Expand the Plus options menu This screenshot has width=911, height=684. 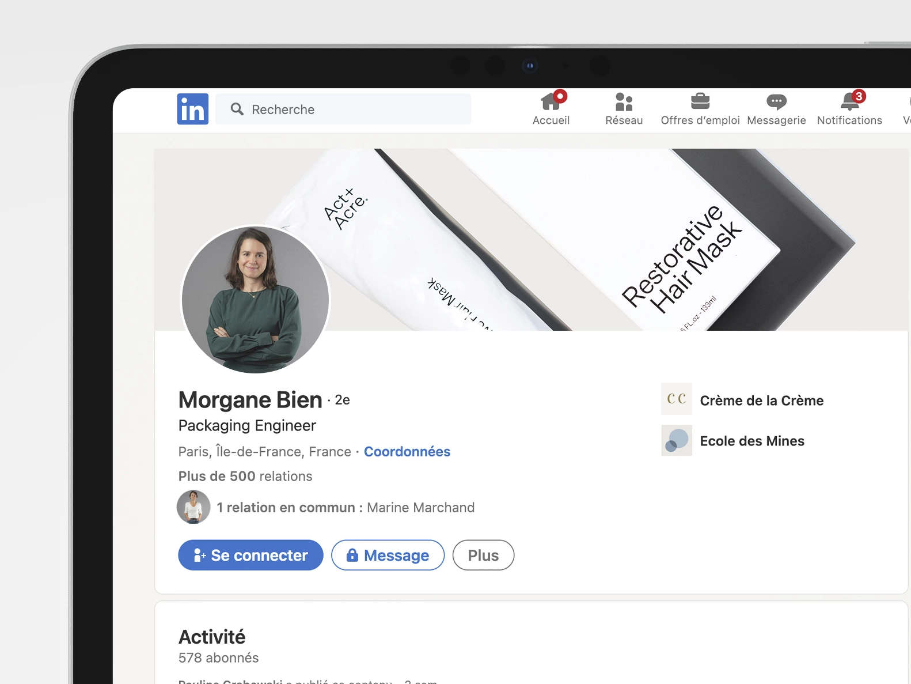point(483,555)
